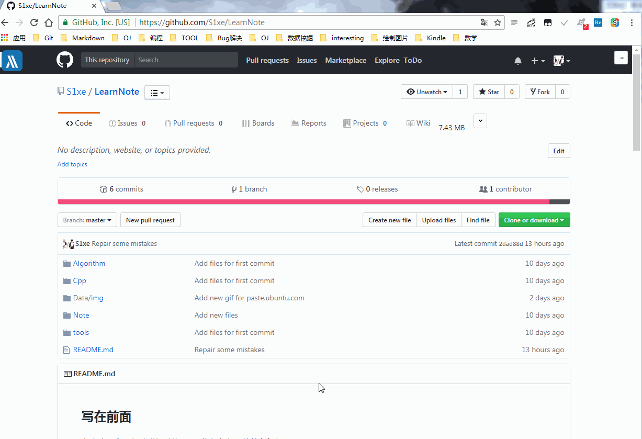Image resolution: width=642 pixels, height=439 pixels.
Task: Open the Algorithm folder
Action: tap(89, 264)
